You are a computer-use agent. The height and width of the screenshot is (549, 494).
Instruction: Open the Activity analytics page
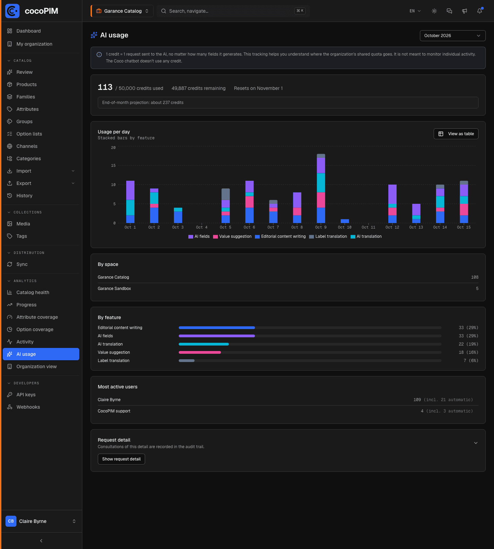[x=41, y=342]
